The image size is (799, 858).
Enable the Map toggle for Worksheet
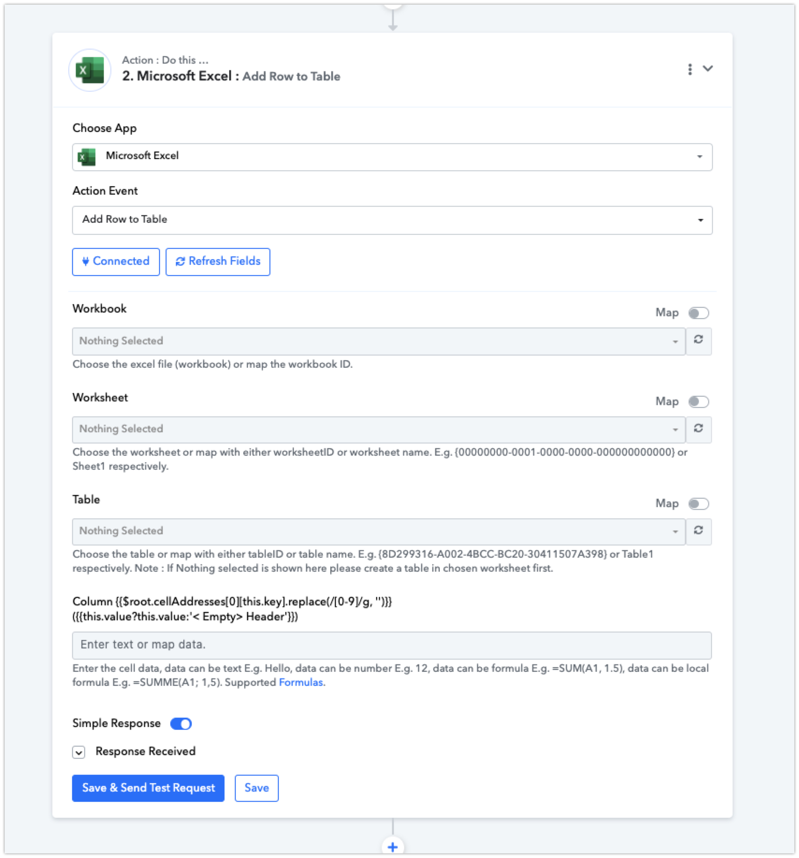(698, 402)
